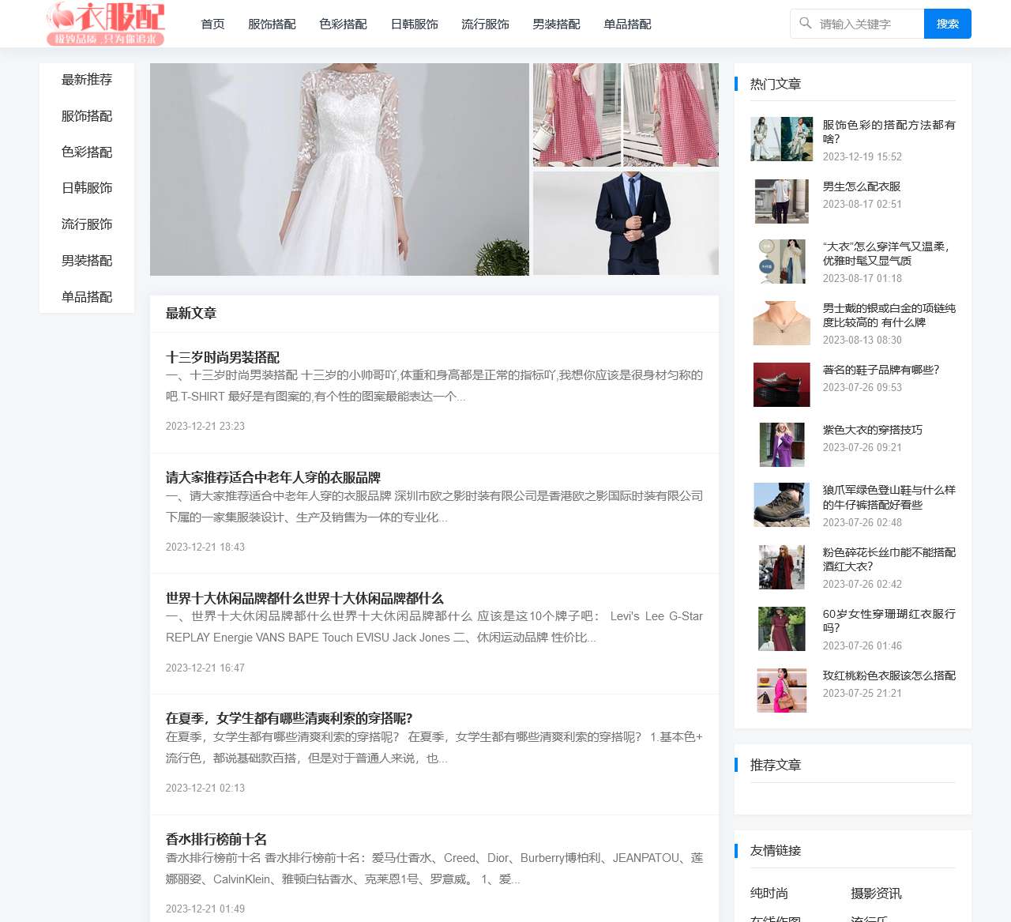Click the search magnifier icon

[x=805, y=24]
